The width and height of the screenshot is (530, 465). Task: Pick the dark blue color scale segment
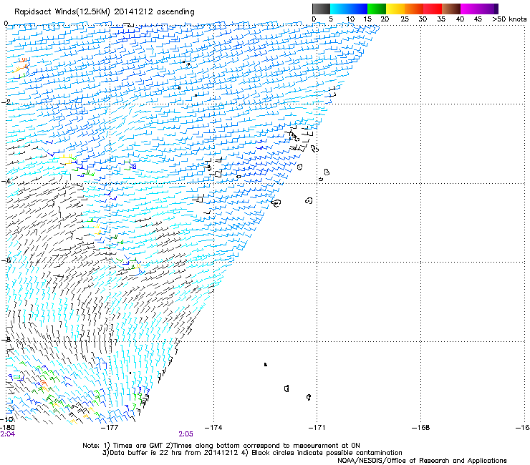[x=358, y=9]
